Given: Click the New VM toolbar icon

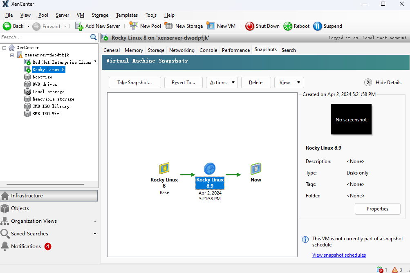Looking at the screenshot, I should (x=211, y=26).
